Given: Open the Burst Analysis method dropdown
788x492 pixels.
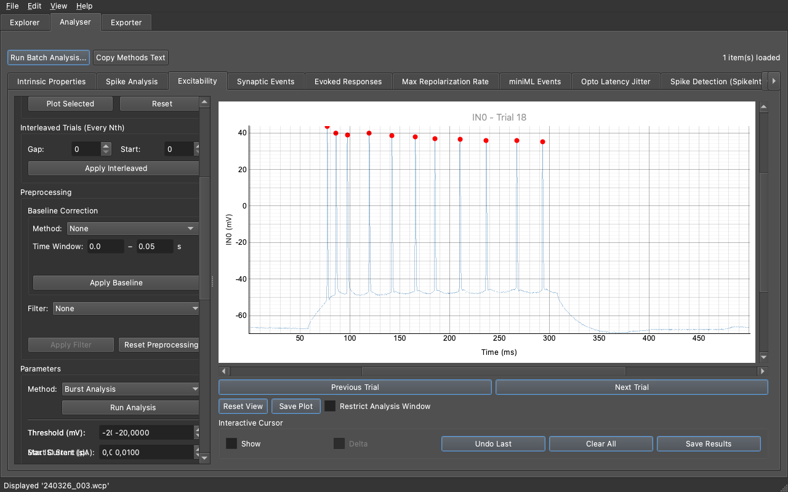Looking at the screenshot, I should tap(131, 389).
